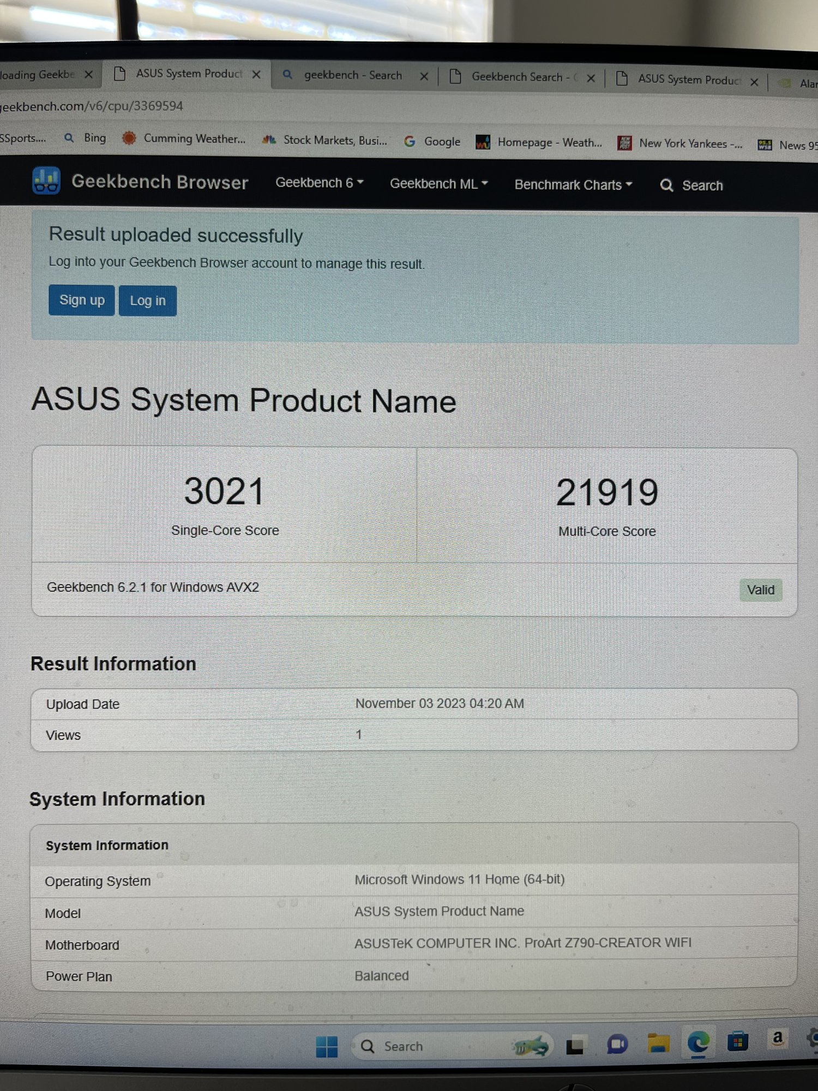The width and height of the screenshot is (818, 1091).
Task: Expand the Geekbench ML dropdown menu
Action: coord(438,184)
